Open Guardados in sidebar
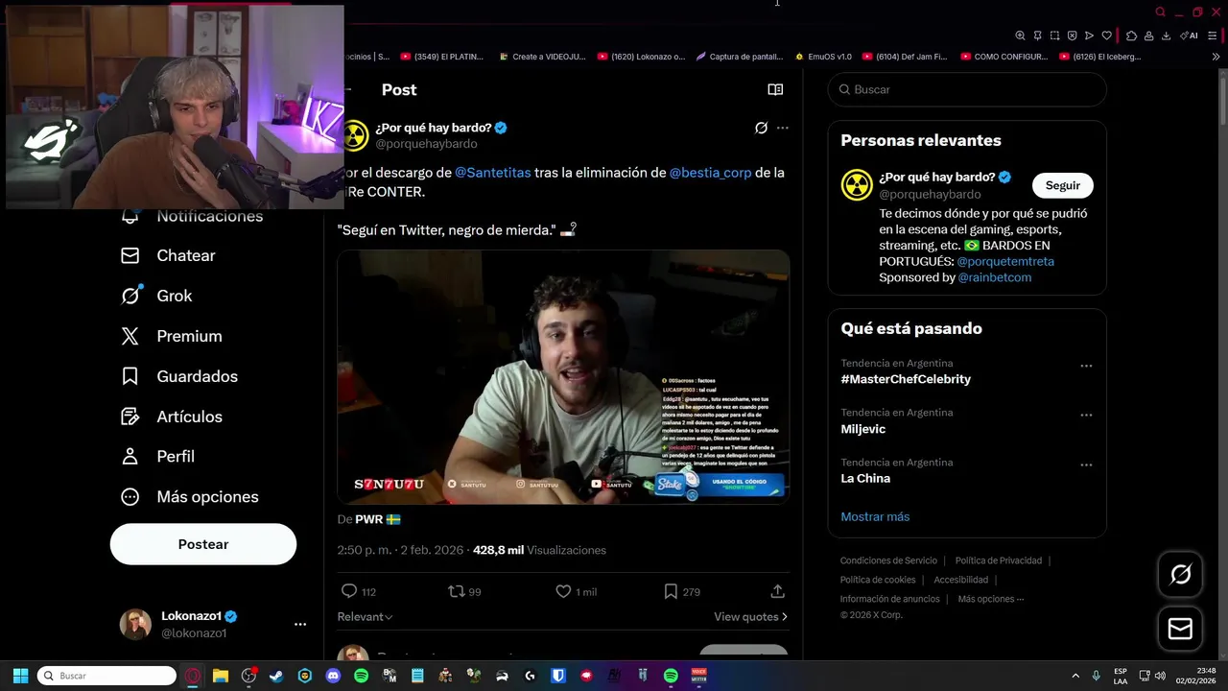1228x691 pixels. (x=178, y=376)
